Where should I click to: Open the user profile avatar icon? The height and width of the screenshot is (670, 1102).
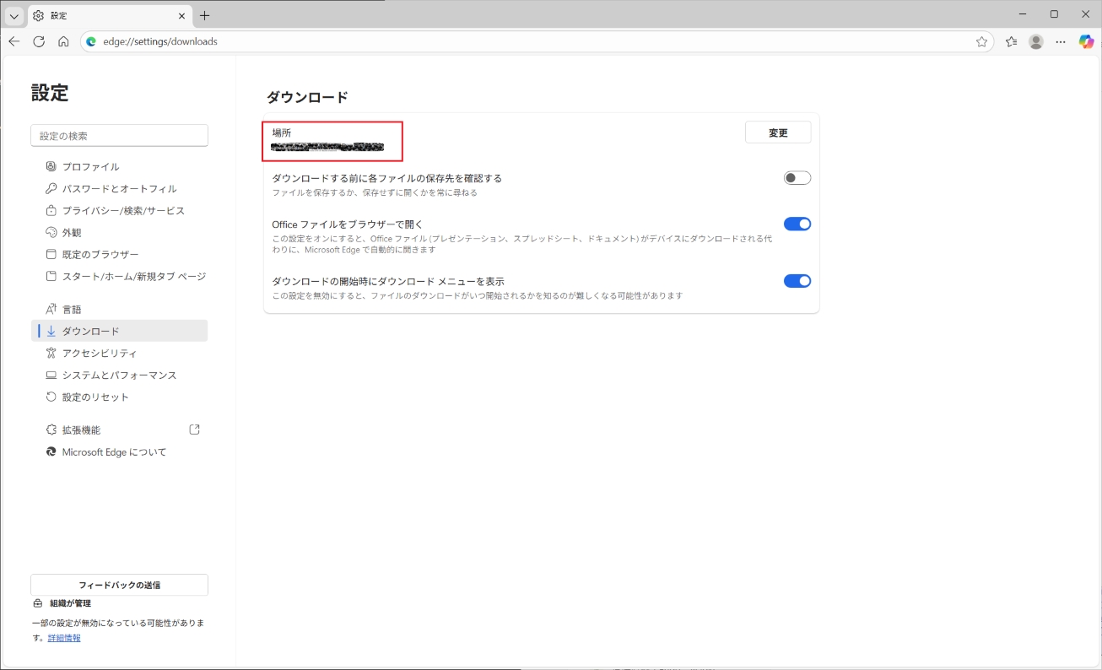pos(1036,41)
